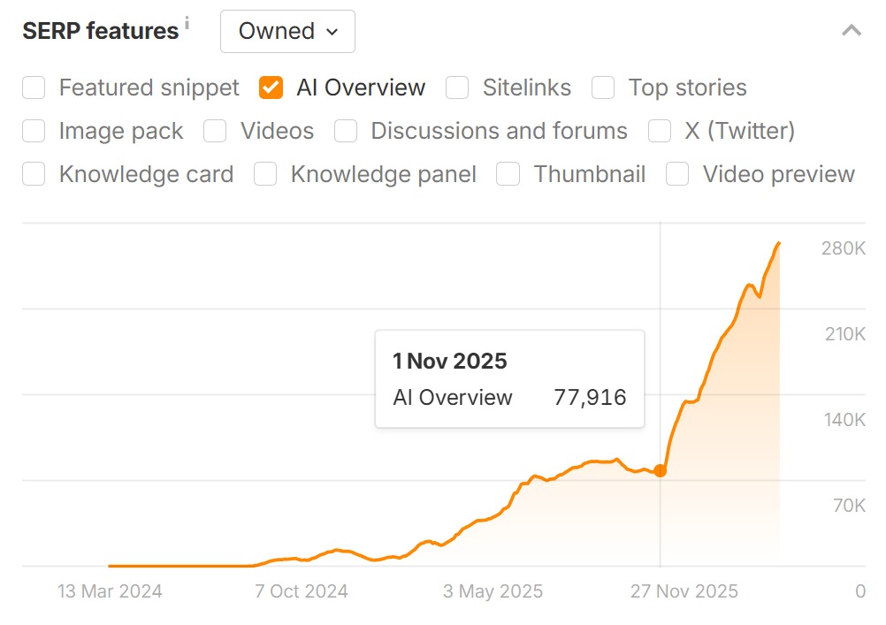The height and width of the screenshot is (625, 886).
Task: Enable the Thumbnail checkbox
Action: pos(508,174)
